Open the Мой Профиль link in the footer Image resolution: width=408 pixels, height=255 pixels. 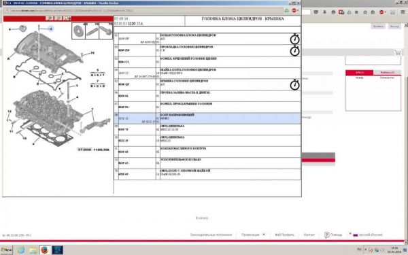pos(284,235)
